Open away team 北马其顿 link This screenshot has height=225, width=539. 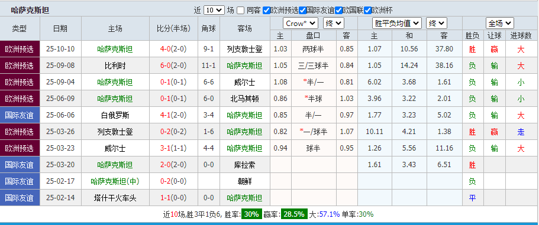(x=245, y=99)
